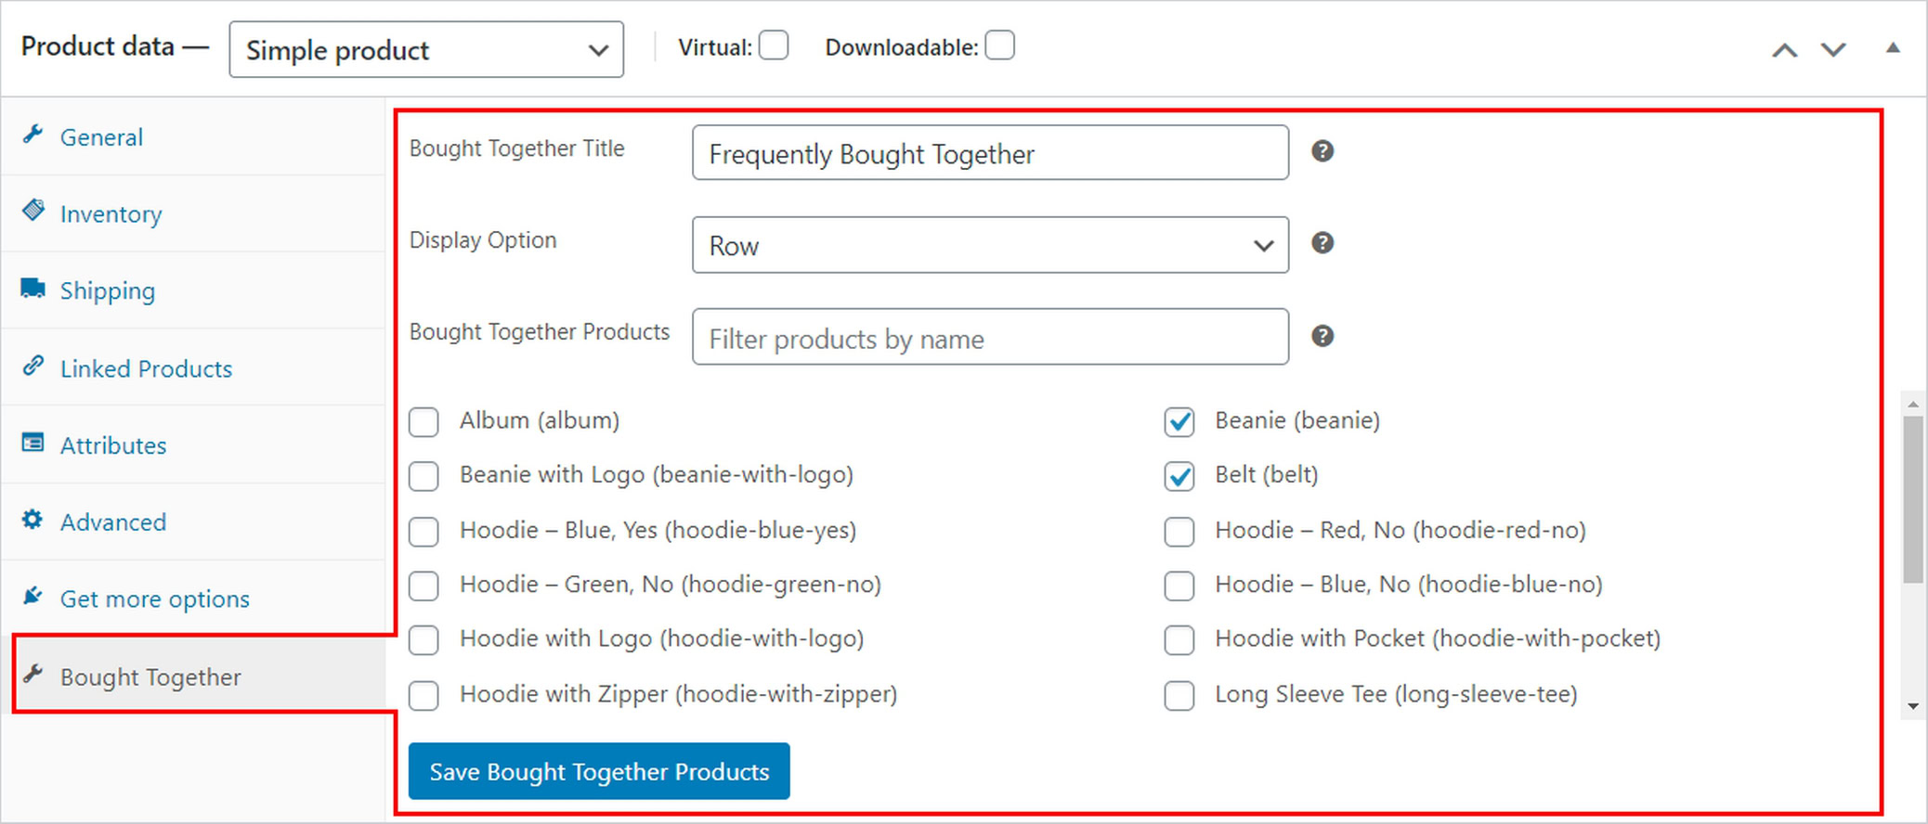This screenshot has height=824, width=1928.
Task: Uncheck the Belt (belt) product
Action: coord(1179,476)
